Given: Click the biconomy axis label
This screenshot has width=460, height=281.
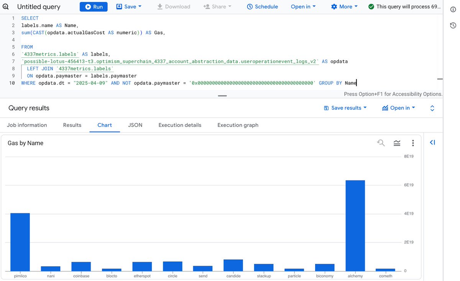Looking at the screenshot, I should tap(325, 276).
